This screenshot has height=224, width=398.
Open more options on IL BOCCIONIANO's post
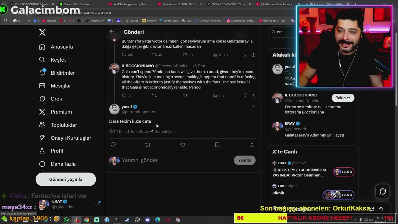(x=253, y=66)
